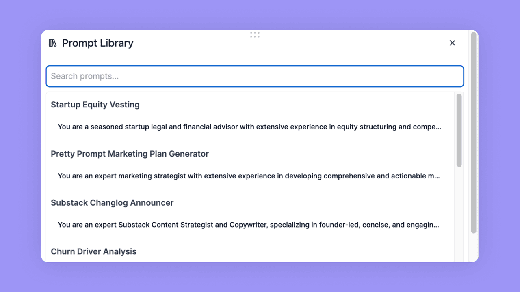Image resolution: width=520 pixels, height=292 pixels.
Task: Click the prompt list scrollbar thumb
Action: pos(459,130)
